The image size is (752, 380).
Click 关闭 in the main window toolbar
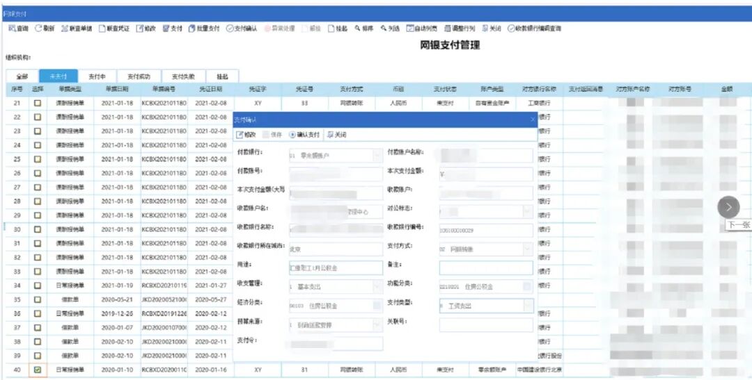click(492, 28)
